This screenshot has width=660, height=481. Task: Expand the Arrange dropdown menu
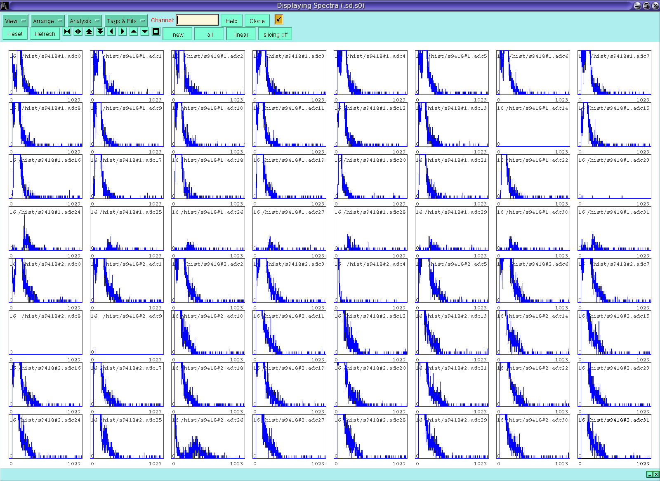pos(47,21)
